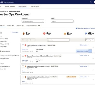Click flame icon on first Insecure temporary file card
The height and width of the screenshot is (95, 95).
[25, 66]
